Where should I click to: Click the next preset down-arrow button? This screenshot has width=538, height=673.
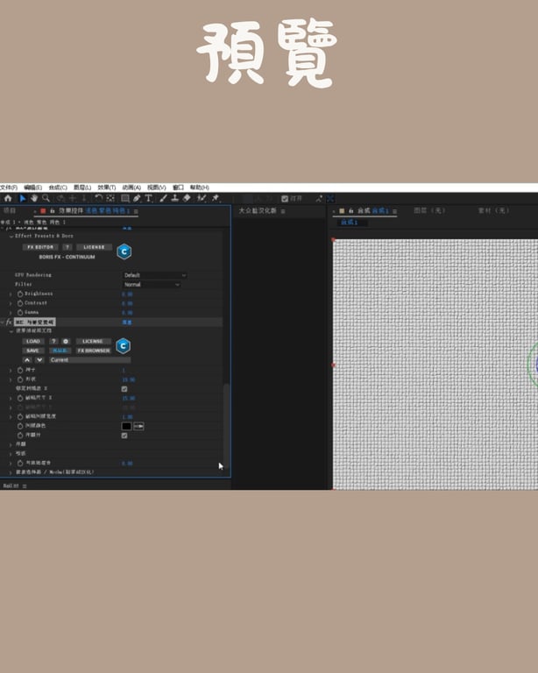click(39, 359)
